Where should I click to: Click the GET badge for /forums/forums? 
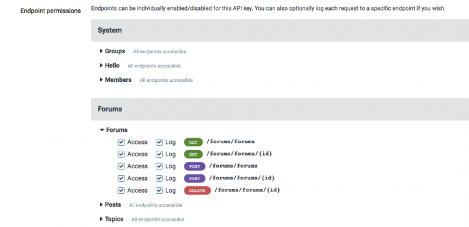pos(193,143)
